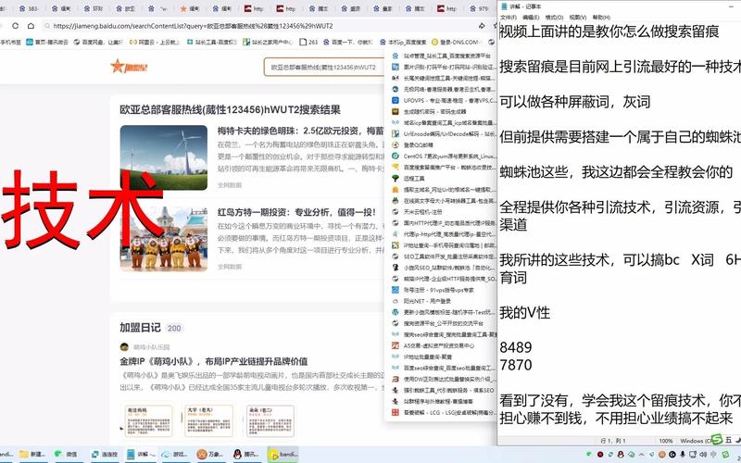
Task: Open 天米云租机-注册 bookmark entry
Action: point(418,212)
